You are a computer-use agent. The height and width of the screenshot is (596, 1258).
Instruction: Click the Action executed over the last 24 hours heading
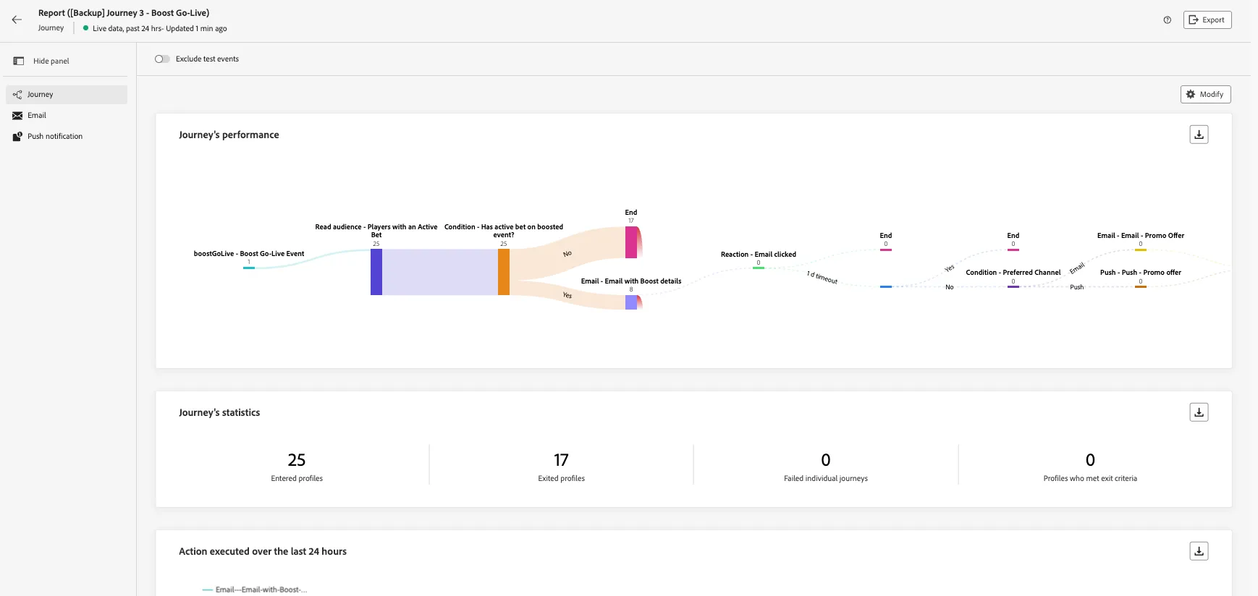(263, 551)
